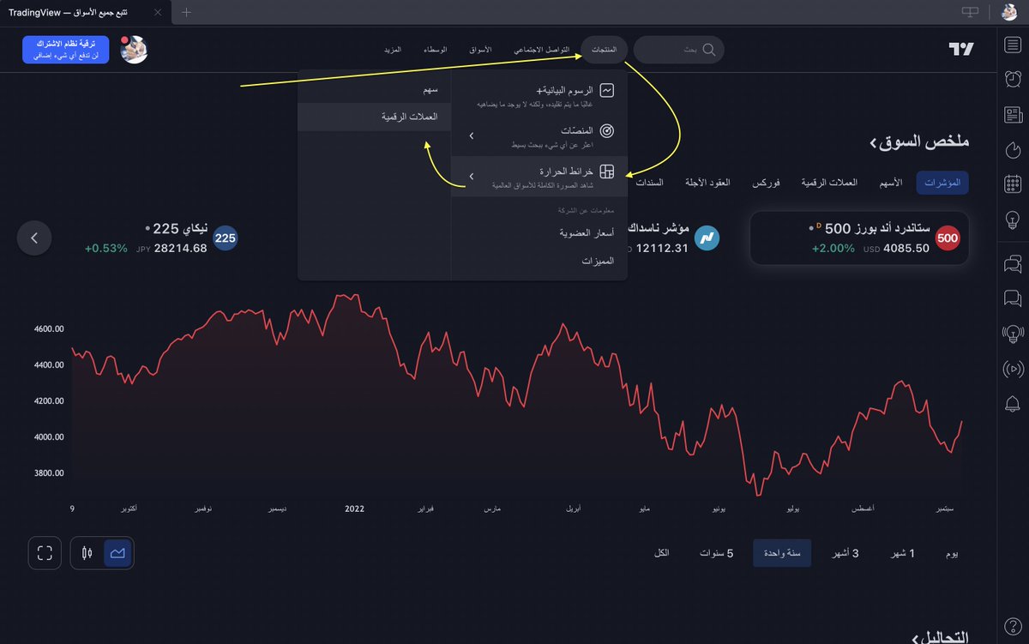The width and height of the screenshot is (1029, 644).
Task: Select the 3 months (3 أشهر) range
Action: coord(845,553)
